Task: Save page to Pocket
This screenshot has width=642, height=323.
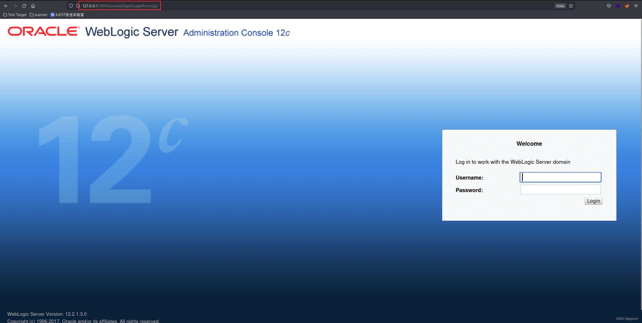Action: pos(609,6)
